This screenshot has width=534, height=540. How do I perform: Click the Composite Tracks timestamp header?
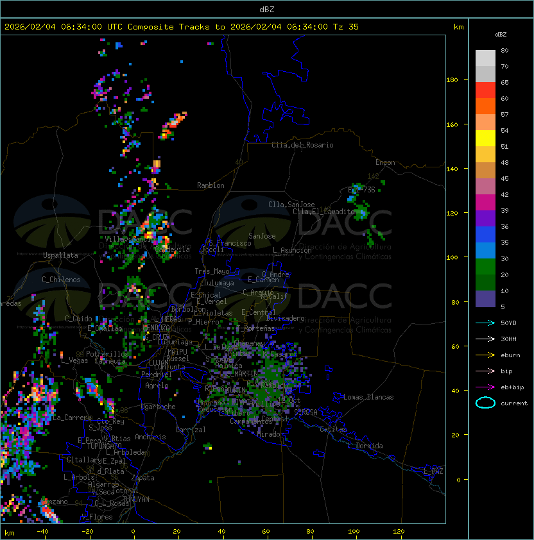pyautogui.click(x=182, y=26)
